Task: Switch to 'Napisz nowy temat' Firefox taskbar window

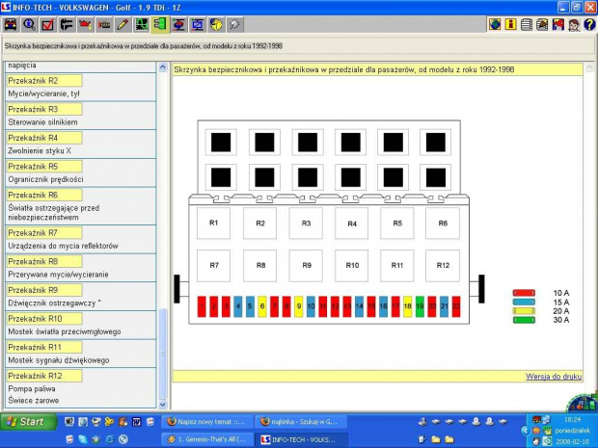Action: point(207,422)
